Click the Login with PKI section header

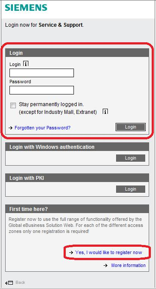77,178
